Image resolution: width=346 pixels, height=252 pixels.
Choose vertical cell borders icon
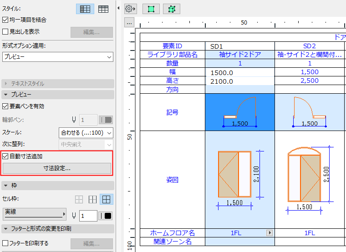pyautogui.click(x=92, y=199)
